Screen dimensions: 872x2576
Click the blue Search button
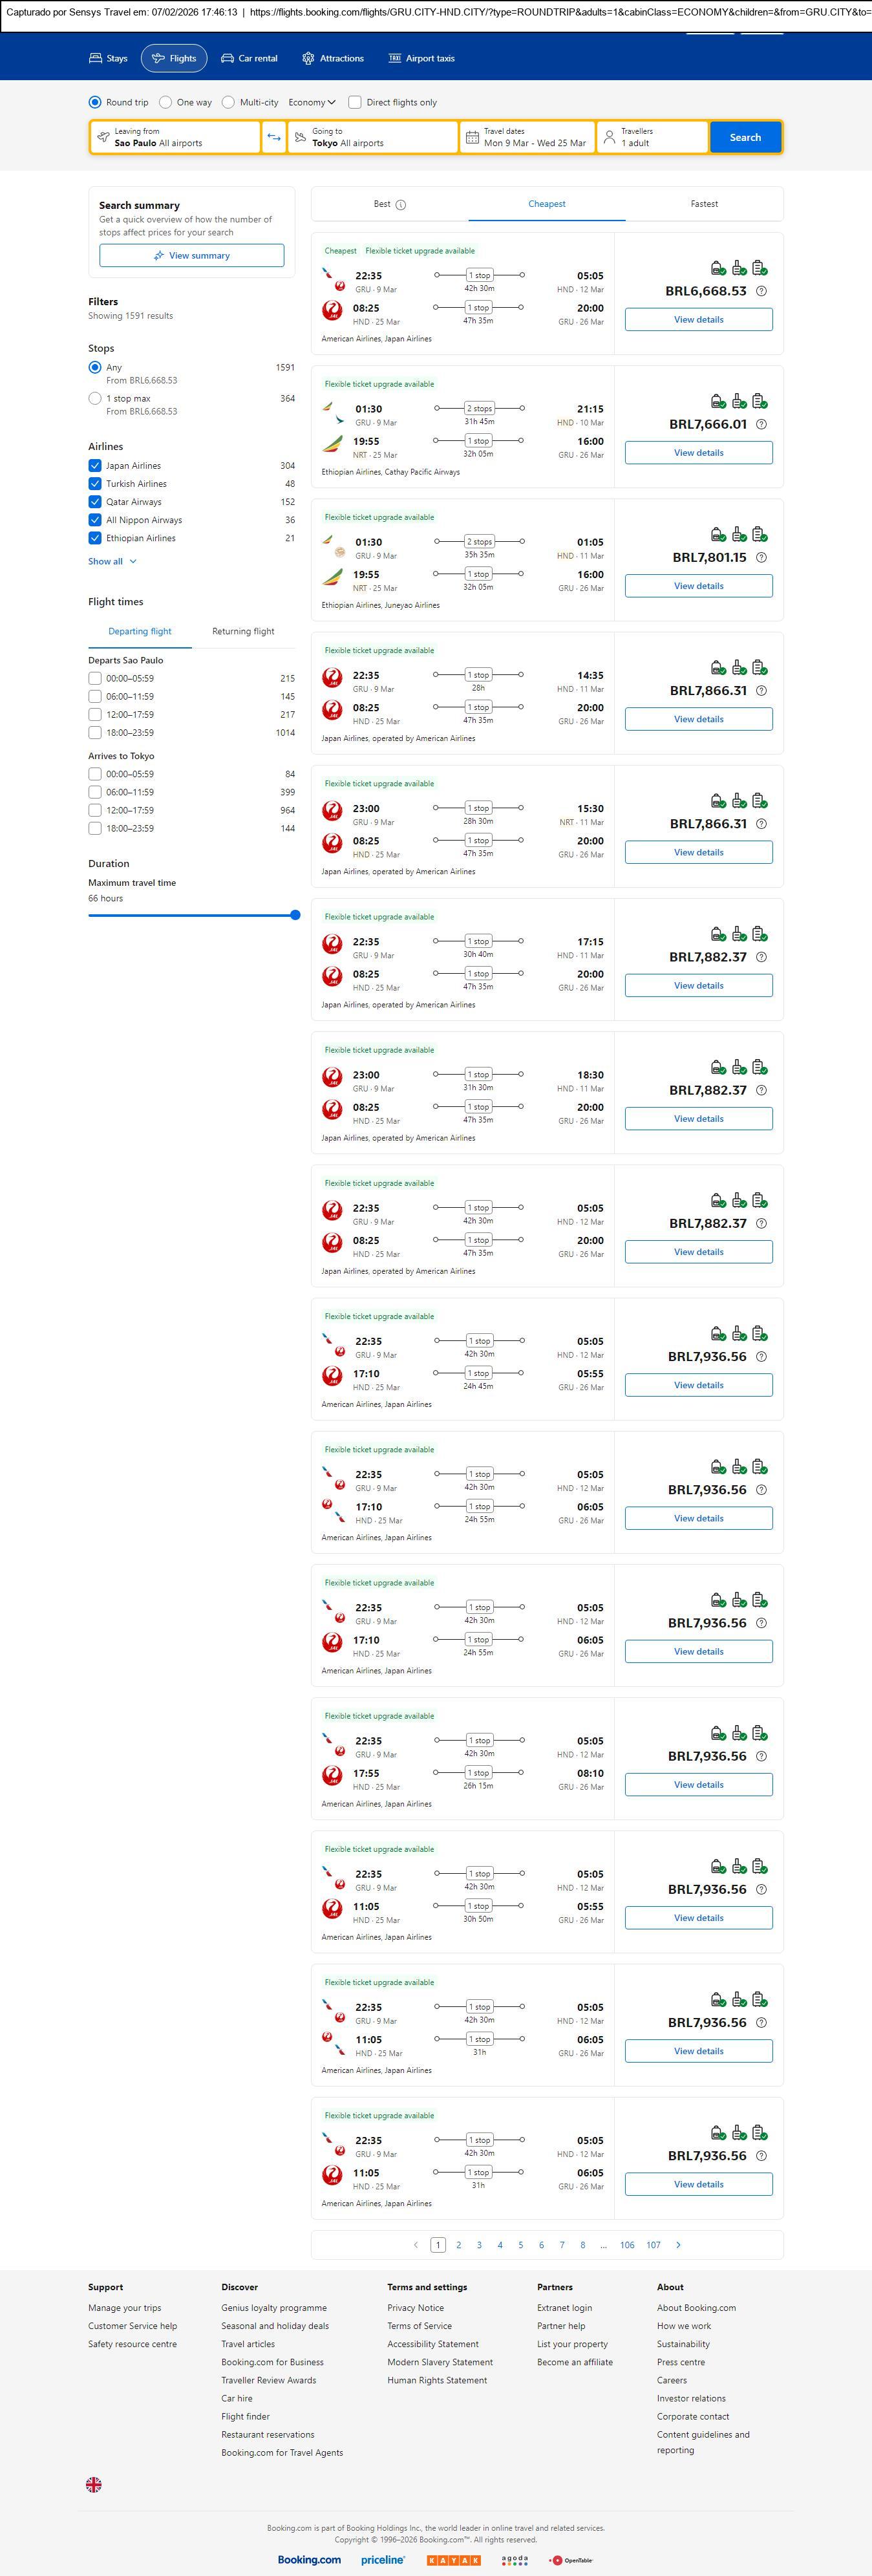745,137
